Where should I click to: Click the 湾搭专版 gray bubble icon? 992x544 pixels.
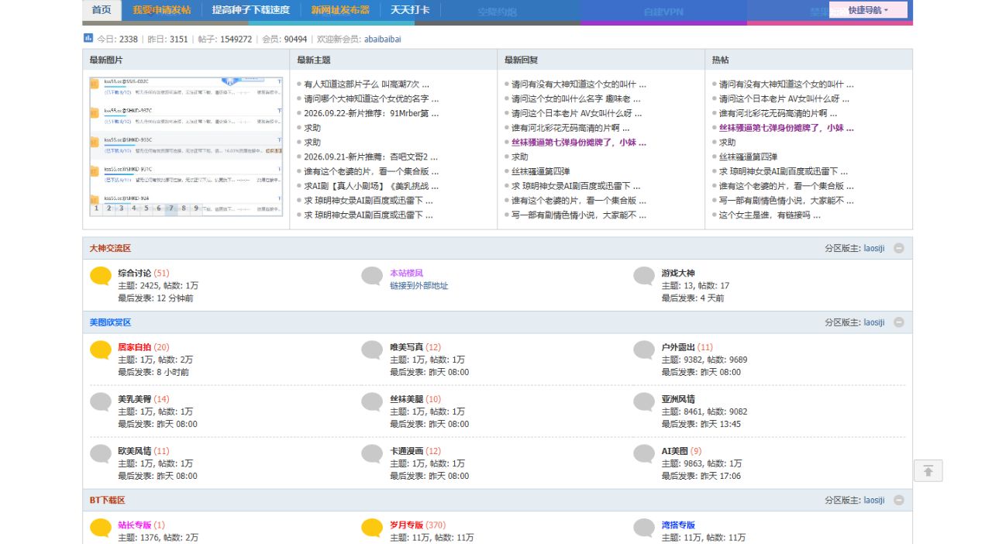coord(644,528)
